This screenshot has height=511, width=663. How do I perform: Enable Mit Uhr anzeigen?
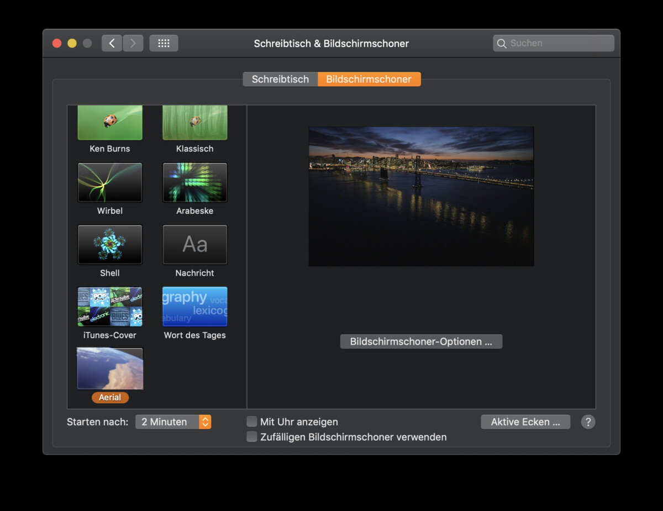coord(251,422)
